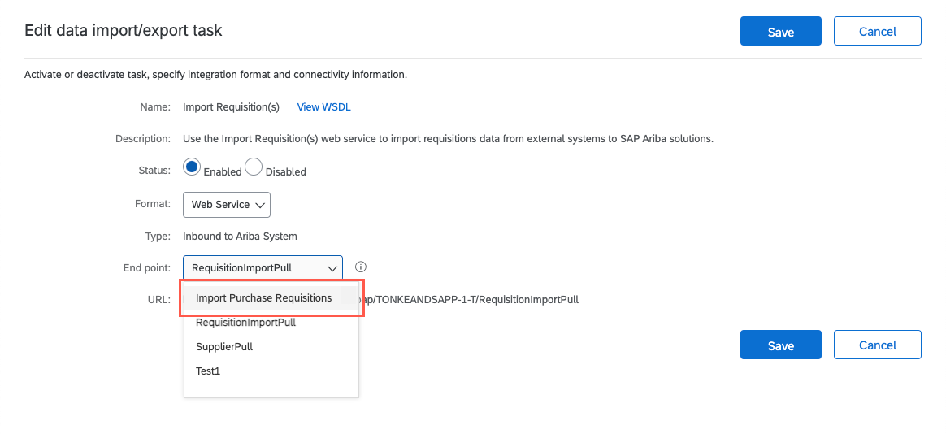Open the Web Service format dropdown
Viewport: 946px width, 434px height.
(226, 205)
